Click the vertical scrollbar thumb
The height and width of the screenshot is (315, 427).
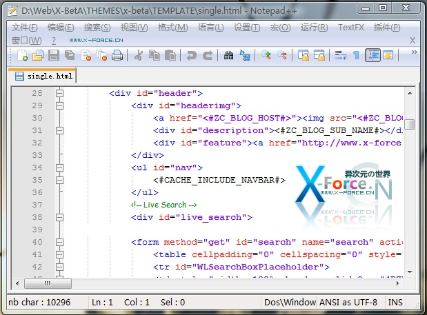(409, 124)
